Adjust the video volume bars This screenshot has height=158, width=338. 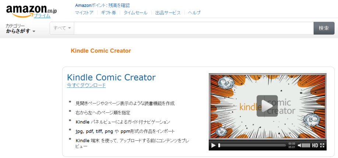click(x=306, y=146)
